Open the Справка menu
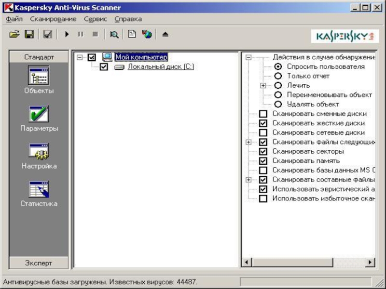 tap(128, 19)
